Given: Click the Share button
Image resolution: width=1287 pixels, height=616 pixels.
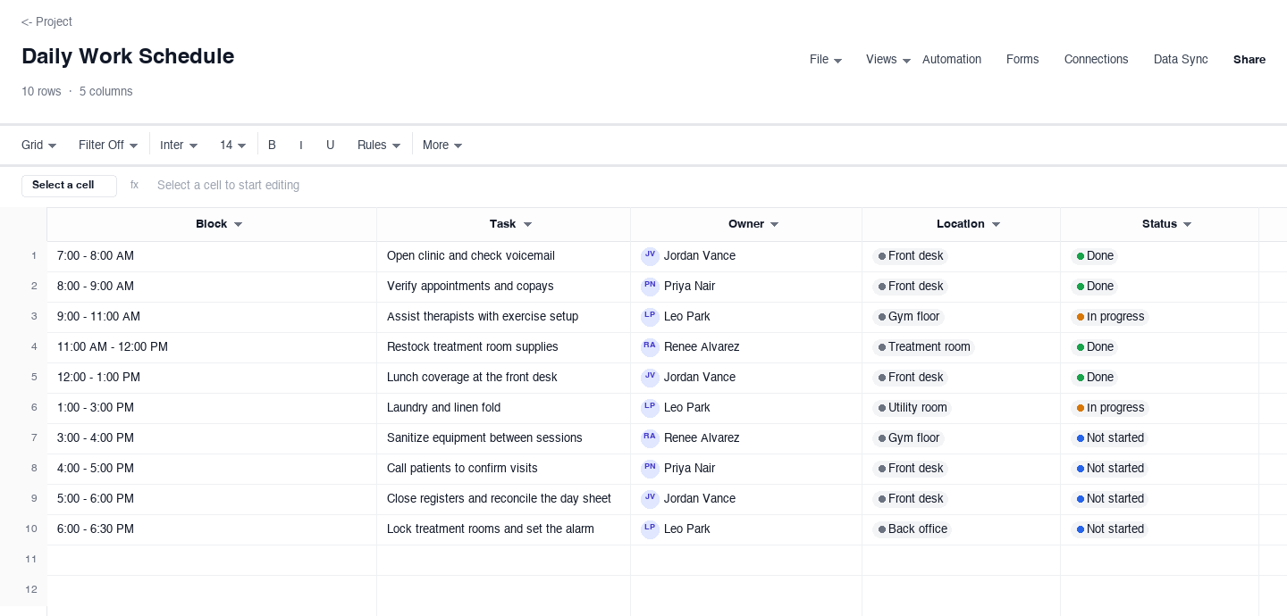Looking at the screenshot, I should coord(1249,60).
